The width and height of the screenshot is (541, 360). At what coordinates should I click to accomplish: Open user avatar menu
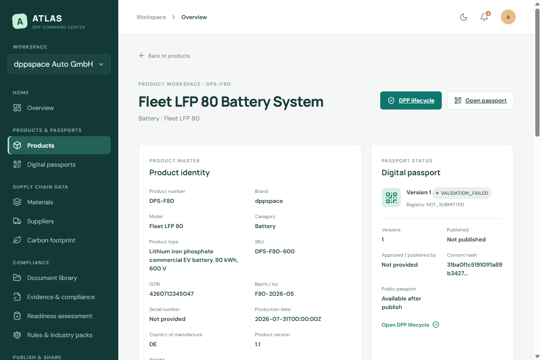click(x=508, y=17)
